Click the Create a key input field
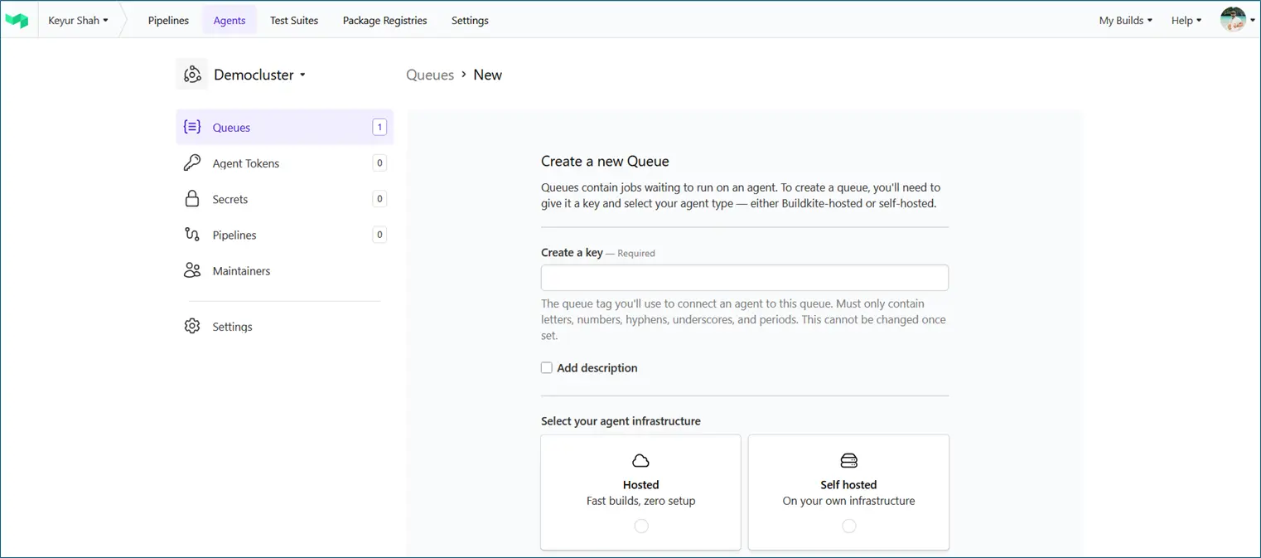 click(744, 278)
